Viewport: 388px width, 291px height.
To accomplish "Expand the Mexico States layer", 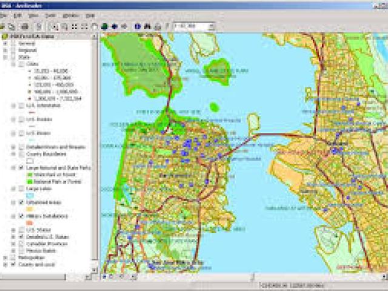I will coord(13,250).
